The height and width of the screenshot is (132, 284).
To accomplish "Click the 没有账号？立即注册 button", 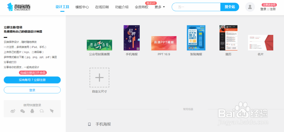I will 32,80.
